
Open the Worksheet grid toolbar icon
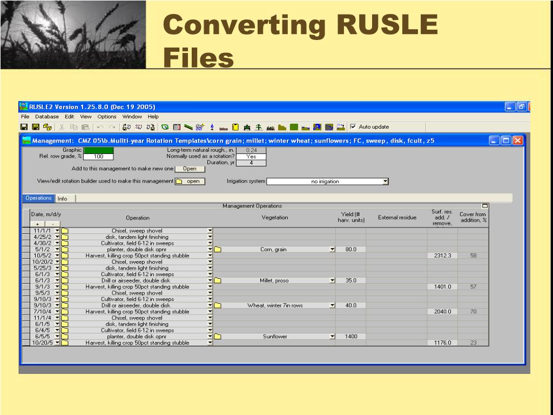[x=177, y=127]
